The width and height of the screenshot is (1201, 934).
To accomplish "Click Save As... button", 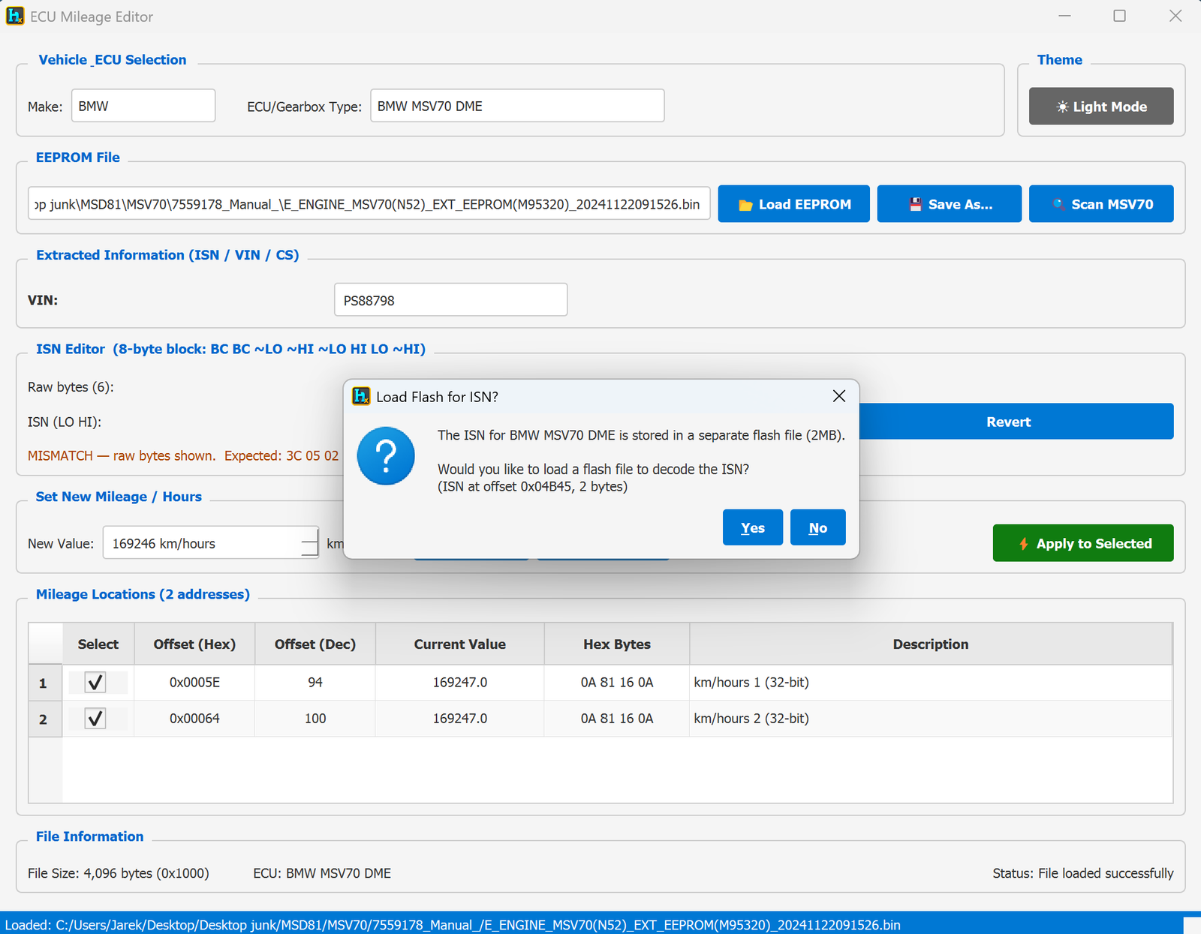I will pos(949,204).
